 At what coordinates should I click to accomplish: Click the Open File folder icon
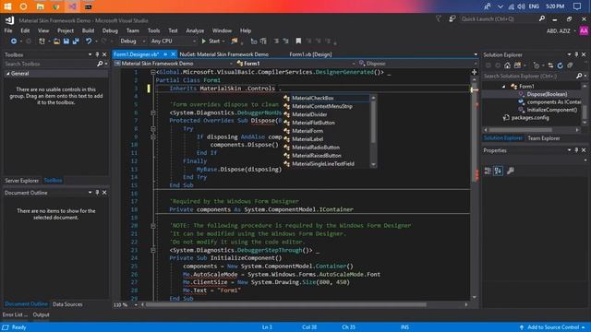tap(56, 41)
